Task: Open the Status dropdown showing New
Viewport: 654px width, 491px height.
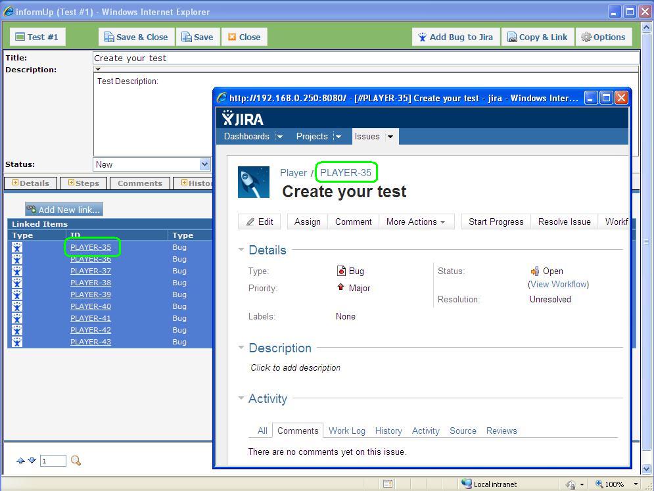Action: pos(151,164)
